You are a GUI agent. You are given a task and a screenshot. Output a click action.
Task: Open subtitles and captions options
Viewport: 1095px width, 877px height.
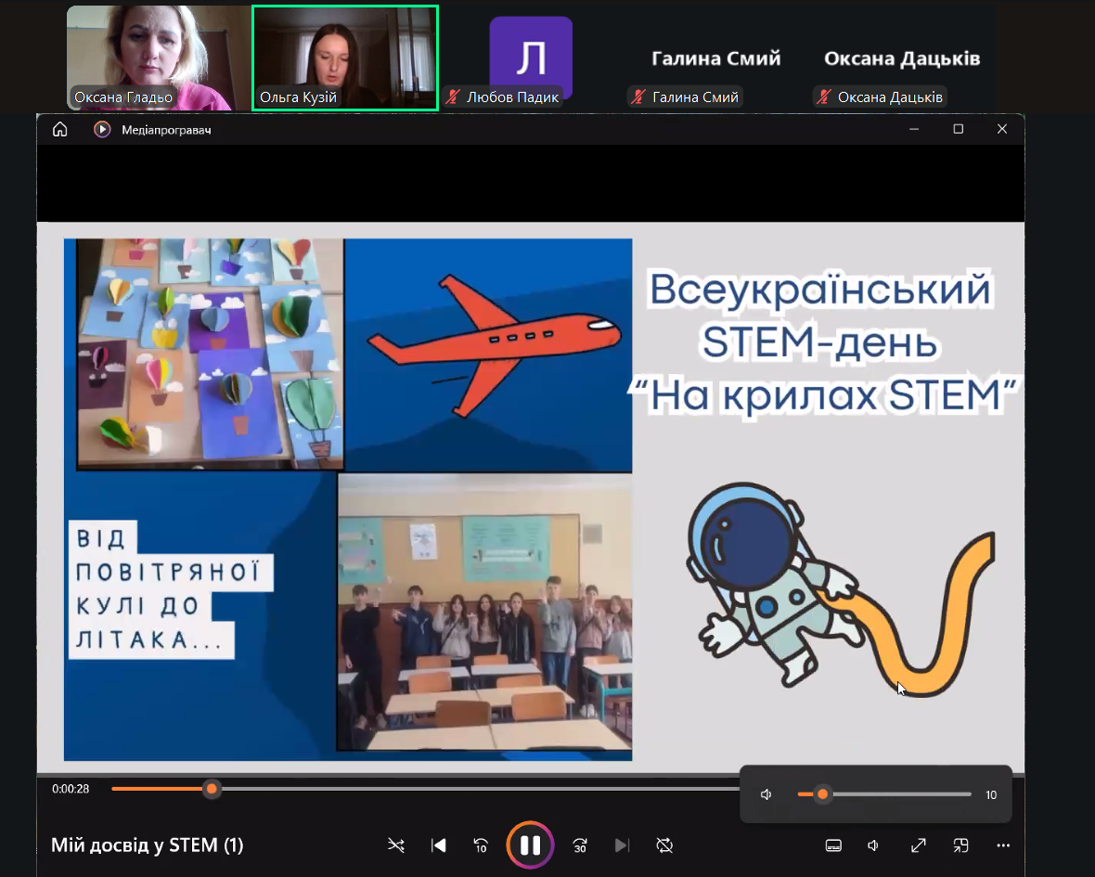click(x=833, y=845)
